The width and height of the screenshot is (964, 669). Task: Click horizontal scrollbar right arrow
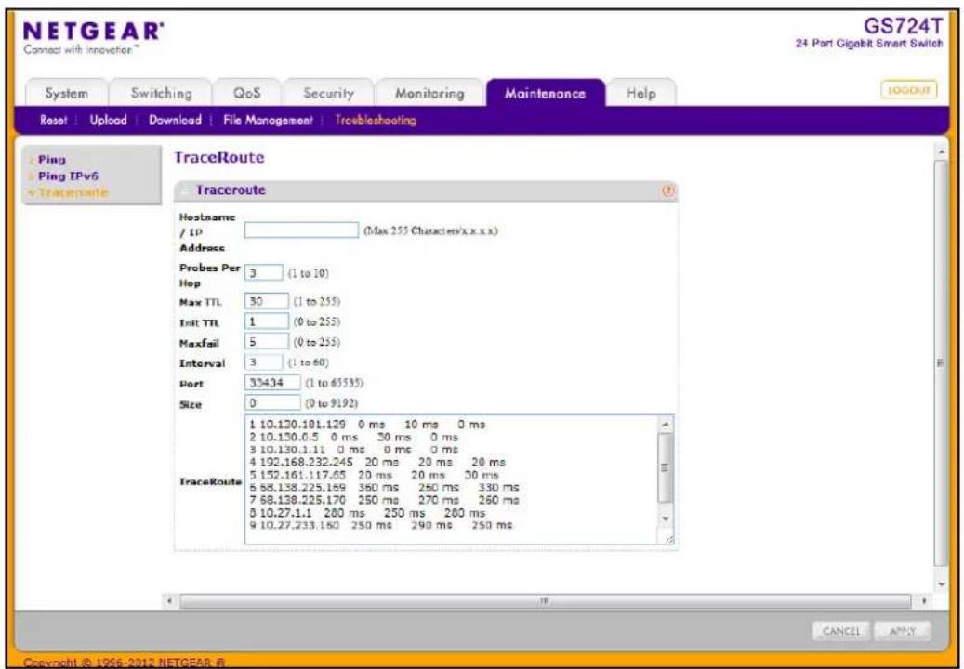pos(923,601)
